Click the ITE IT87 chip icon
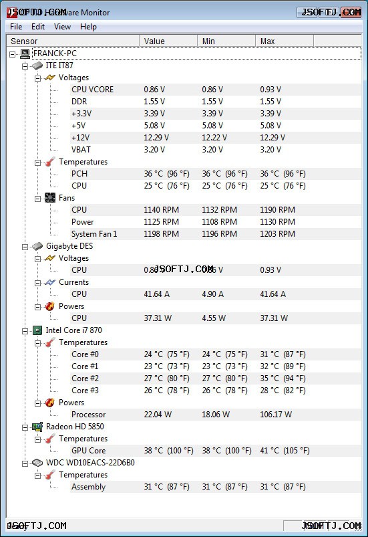Image resolution: width=368 pixels, height=537 pixels. tap(37, 66)
